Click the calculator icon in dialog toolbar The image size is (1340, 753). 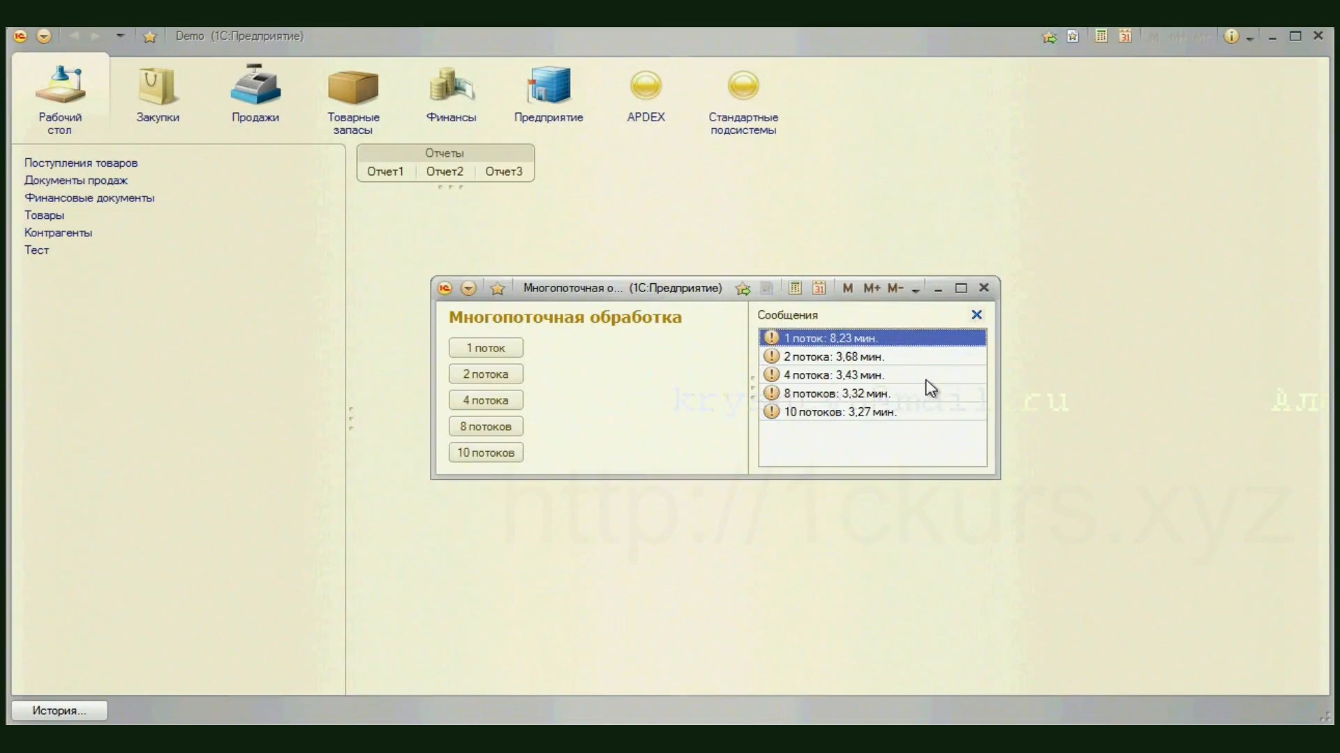click(x=795, y=288)
